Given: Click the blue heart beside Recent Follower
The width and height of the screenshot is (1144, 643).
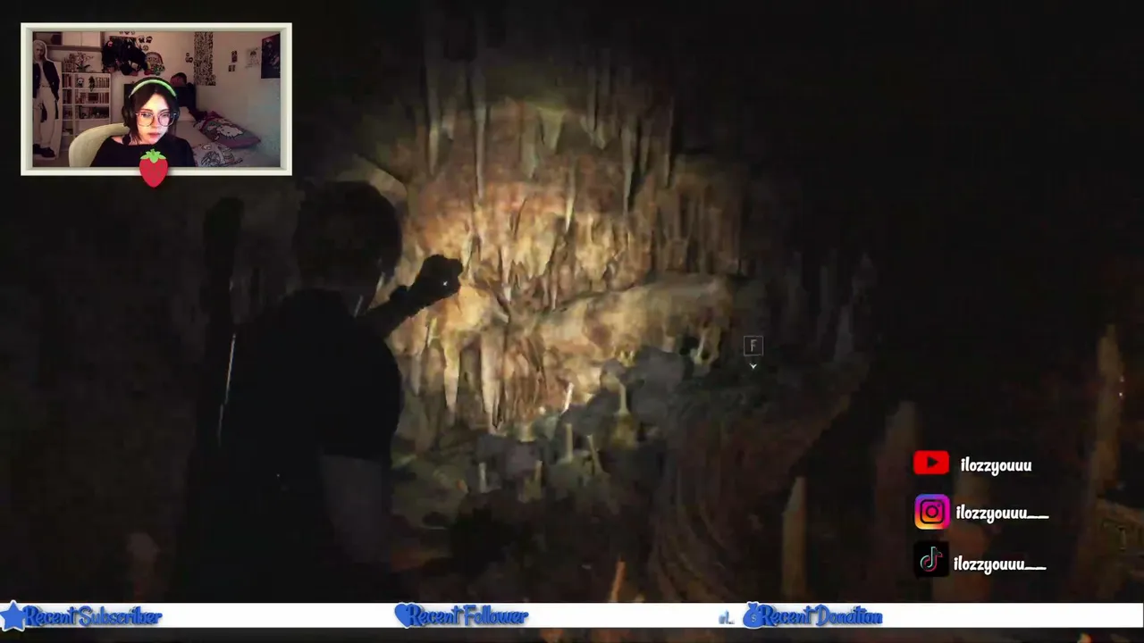Looking at the screenshot, I should coord(408,615).
